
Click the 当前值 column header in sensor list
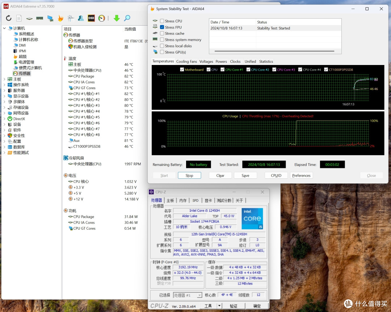[130, 29]
